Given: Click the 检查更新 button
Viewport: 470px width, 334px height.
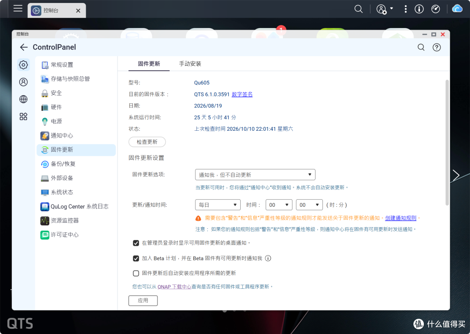Looking at the screenshot, I should [x=147, y=142].
